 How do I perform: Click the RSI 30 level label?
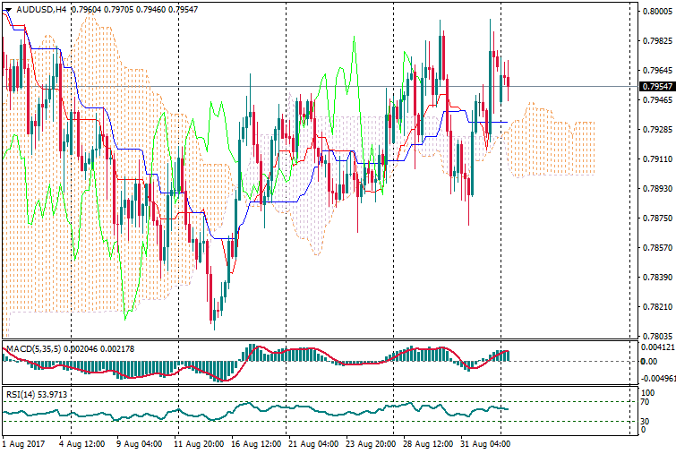click(643, 420)
